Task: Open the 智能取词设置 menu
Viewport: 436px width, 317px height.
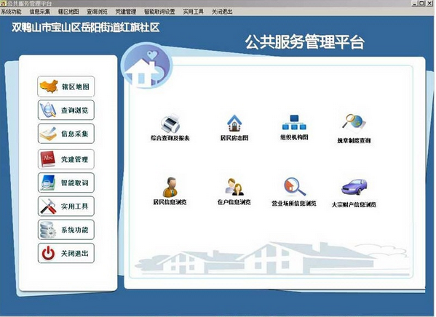Action: tap(159, 12)
